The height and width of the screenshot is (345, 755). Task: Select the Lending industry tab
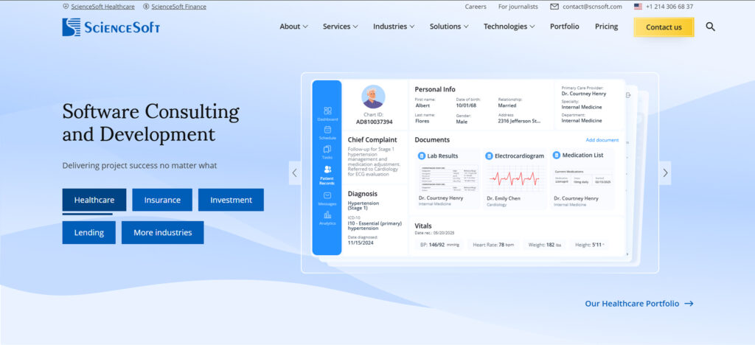(89, 232)
